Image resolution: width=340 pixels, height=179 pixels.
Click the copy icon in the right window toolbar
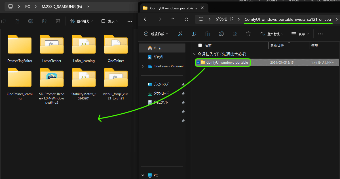pos(194,34)
